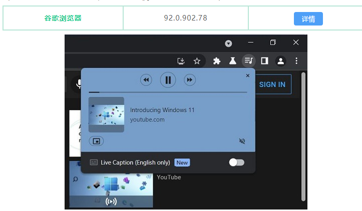Click the media progress bar

[x=168, y=92]
